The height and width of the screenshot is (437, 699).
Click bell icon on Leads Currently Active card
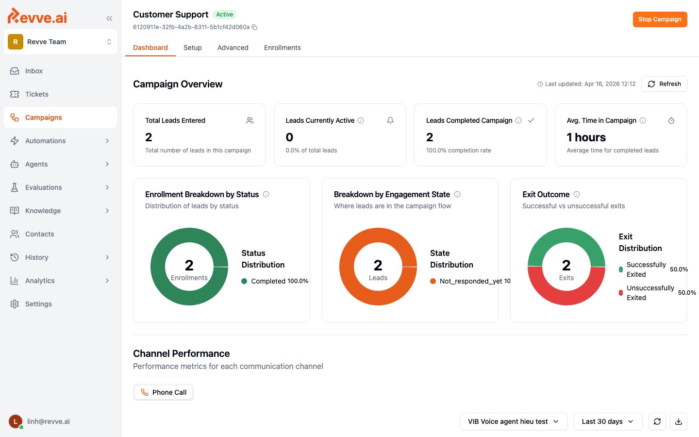tap(390, 120)
